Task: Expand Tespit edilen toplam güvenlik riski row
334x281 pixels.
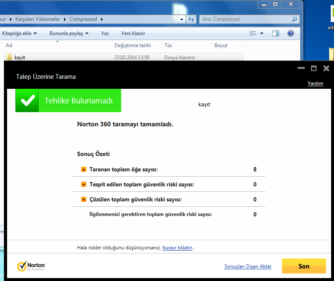Action: pyautogui.click(x=84, y=184)
